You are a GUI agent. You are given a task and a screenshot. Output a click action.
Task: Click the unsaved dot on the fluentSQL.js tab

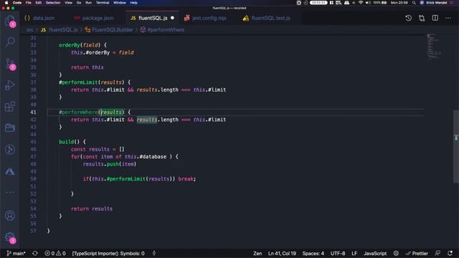tap(172, 18)
